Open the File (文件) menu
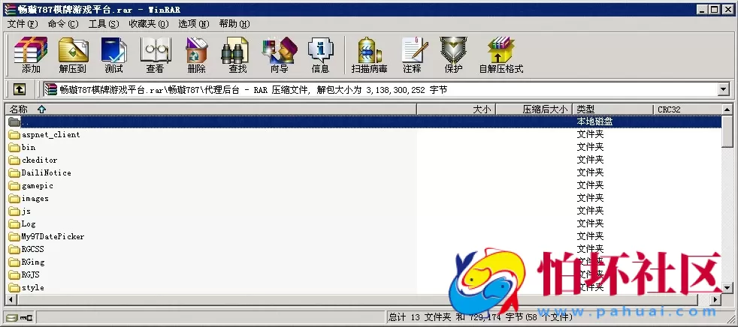 tap(23, 23)
